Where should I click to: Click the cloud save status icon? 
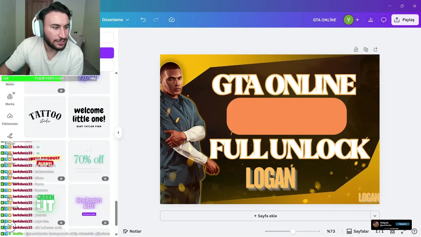coord(172,20)
